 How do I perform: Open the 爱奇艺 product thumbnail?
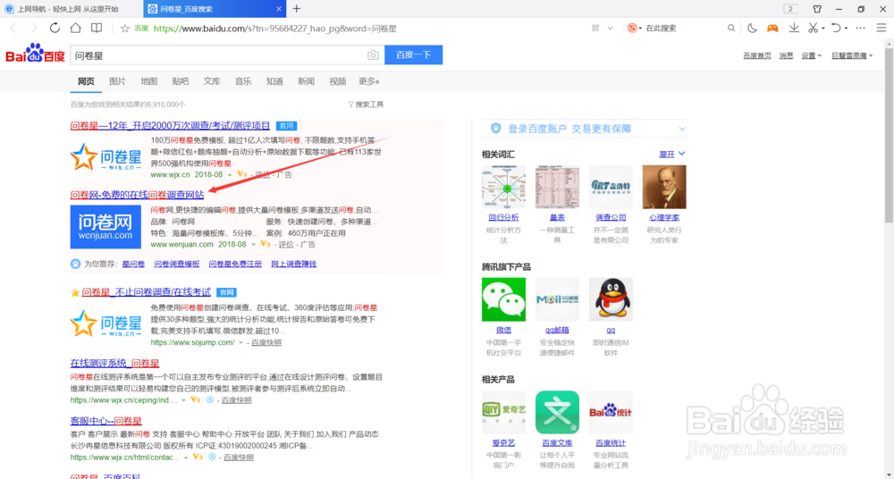[503, 412]
